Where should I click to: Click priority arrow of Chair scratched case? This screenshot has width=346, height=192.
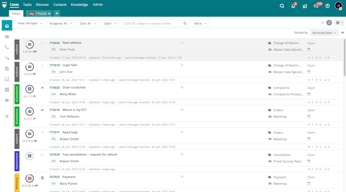pos(42,88)
